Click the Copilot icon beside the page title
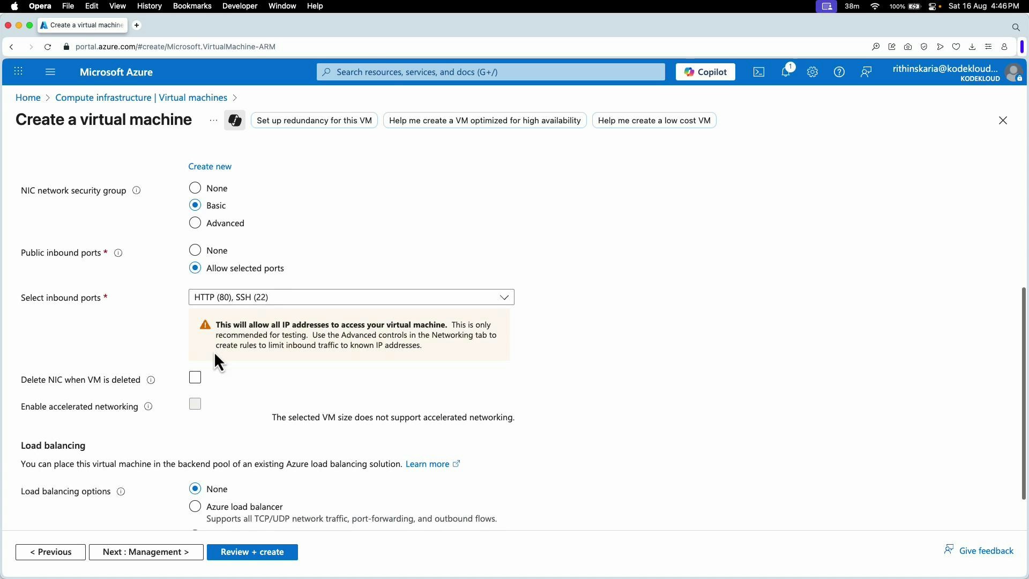Image resolution: width=1029 pixels, height=579 pixels. click(x=234, y=120)
